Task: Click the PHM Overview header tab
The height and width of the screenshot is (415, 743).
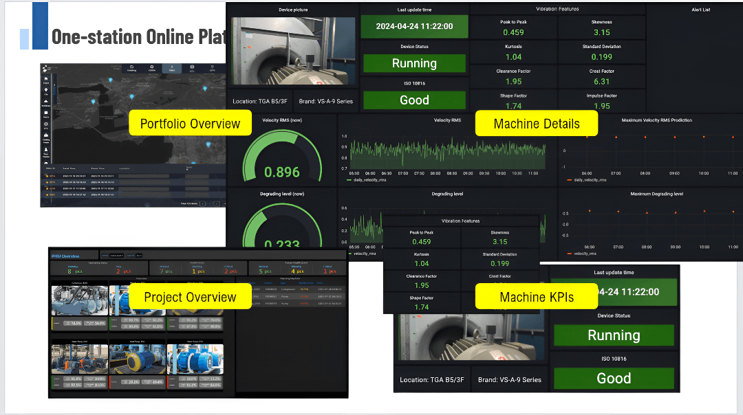Action: coord(67,254)
